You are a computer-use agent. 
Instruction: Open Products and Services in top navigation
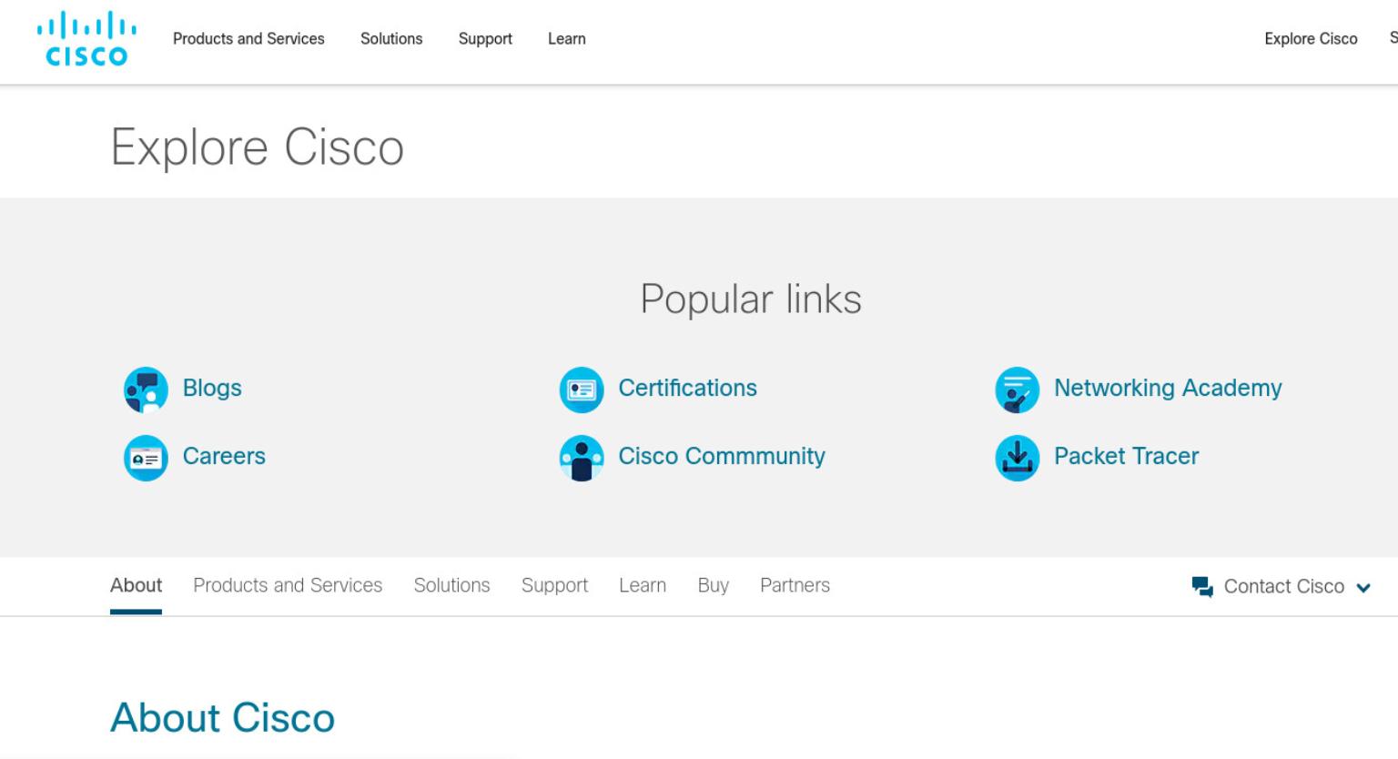click(x=248, y=39)
